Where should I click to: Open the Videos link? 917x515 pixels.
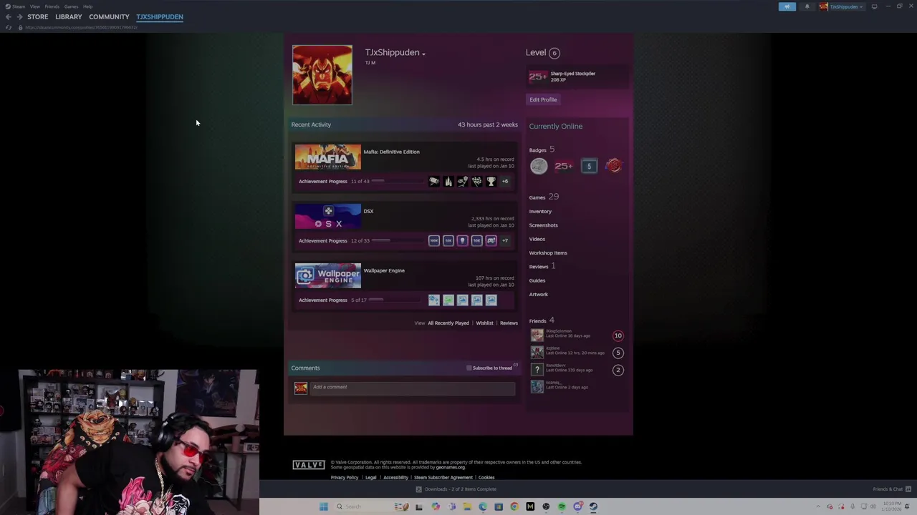pos(537,239)
